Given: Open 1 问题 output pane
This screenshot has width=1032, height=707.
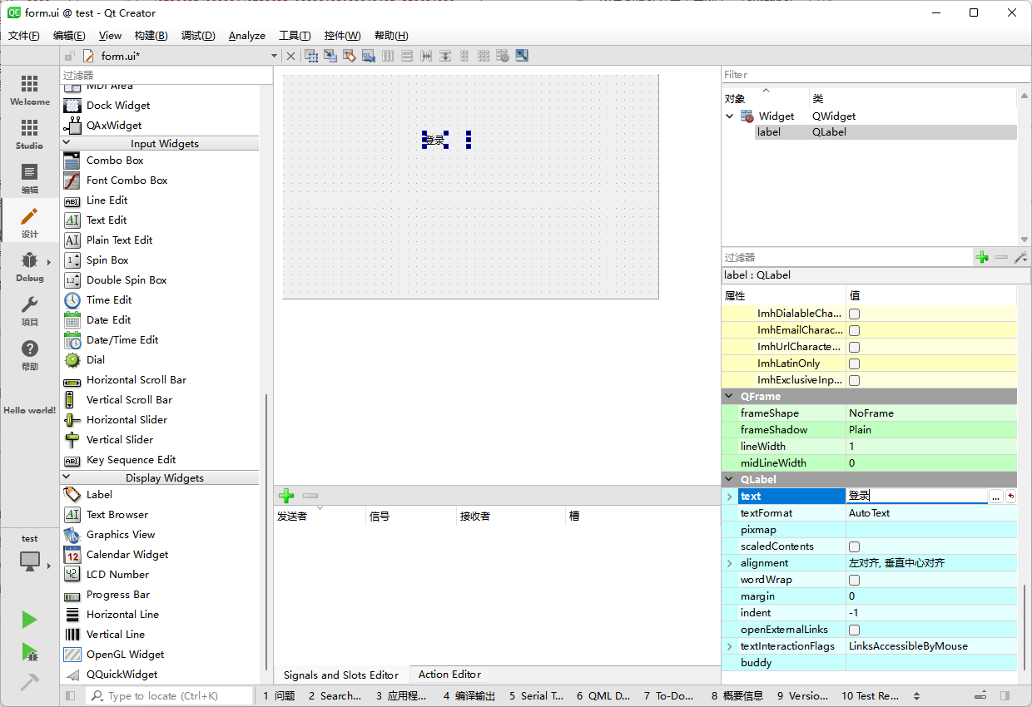Looking at the screenshot, I should pos(279,696).
